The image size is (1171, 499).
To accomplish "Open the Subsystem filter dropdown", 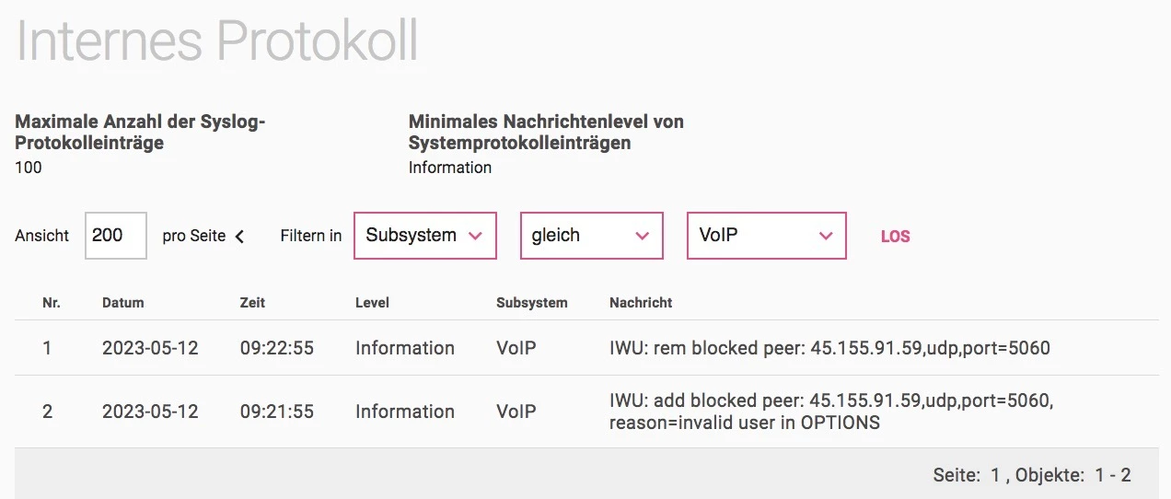I will pyautogui.click(x=424, y=236).
